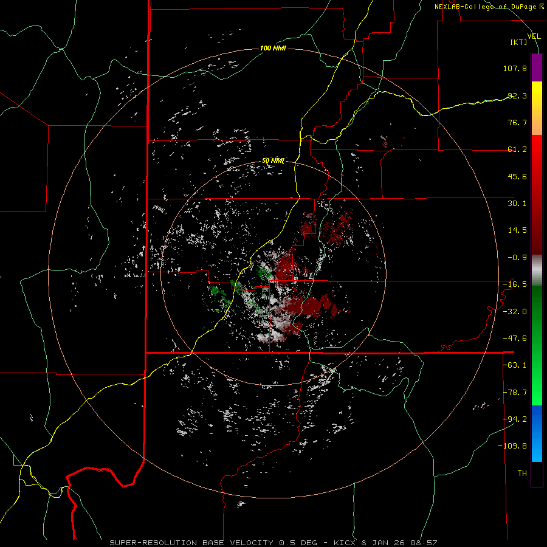Click the 100 NMI range ring label
The height and width of the screenshot is (547, 547).
[x=273, y=48]
